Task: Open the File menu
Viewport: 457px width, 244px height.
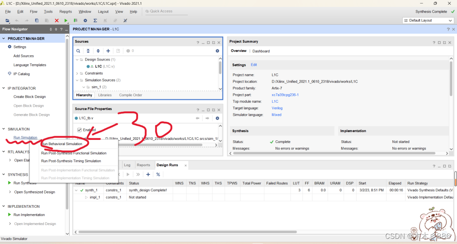Action: pyautogui.click(x=8, y=12)
